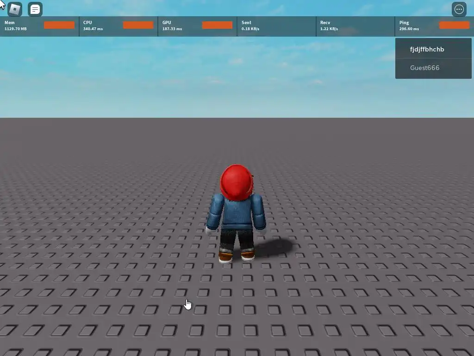Select player fjdjffbhchb in player list
Screen dimensions: 474x356
(433, 49)
